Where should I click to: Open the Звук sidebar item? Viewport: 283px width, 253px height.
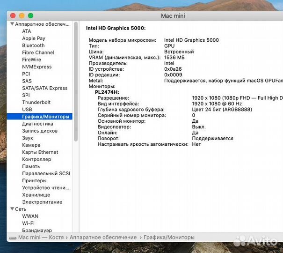point(28,138)
